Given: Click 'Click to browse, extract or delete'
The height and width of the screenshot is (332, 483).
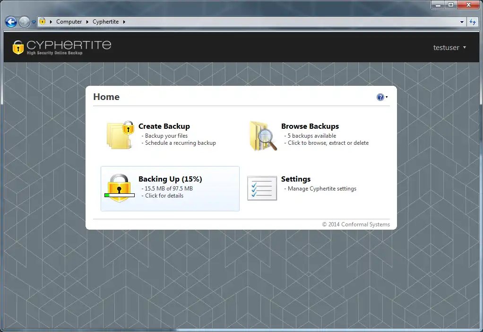Looking at the screenshot, I should click(328, 143).
